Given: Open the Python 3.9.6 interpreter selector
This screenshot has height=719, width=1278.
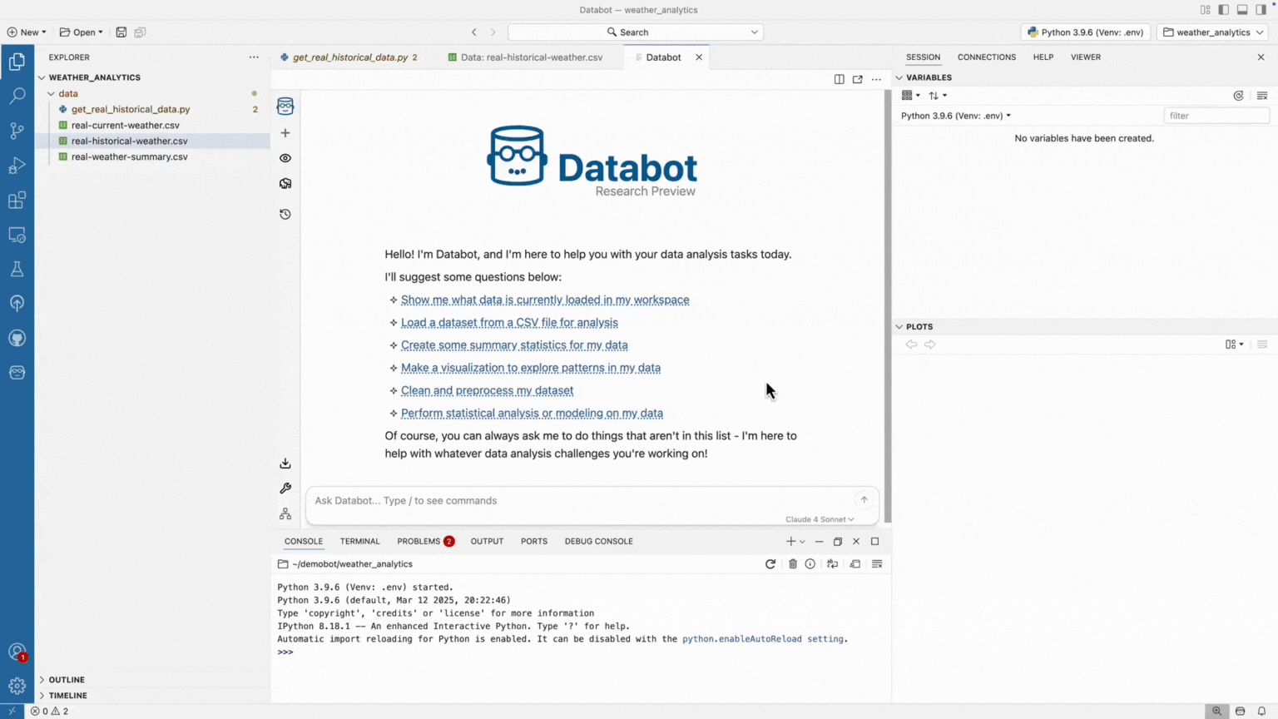Looking at the screenshot, I should click(x=1085, y=32).
